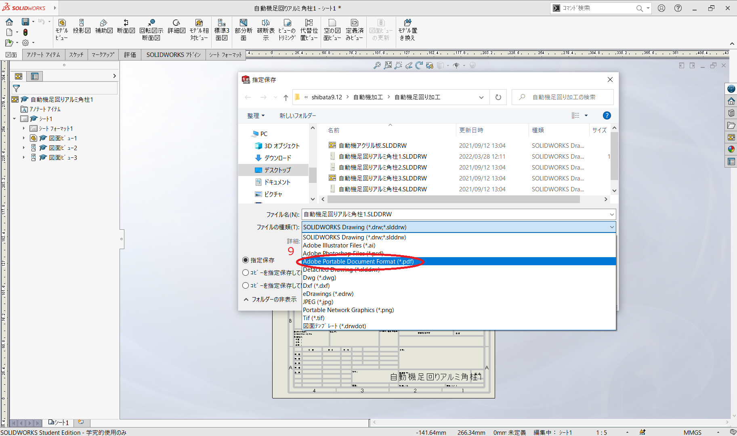Click the FeatureManager design tree tab icon
This screenshot has width=737, height=436.
pos(19,76)
